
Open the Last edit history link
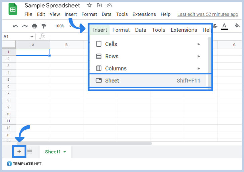coord(207,14)
